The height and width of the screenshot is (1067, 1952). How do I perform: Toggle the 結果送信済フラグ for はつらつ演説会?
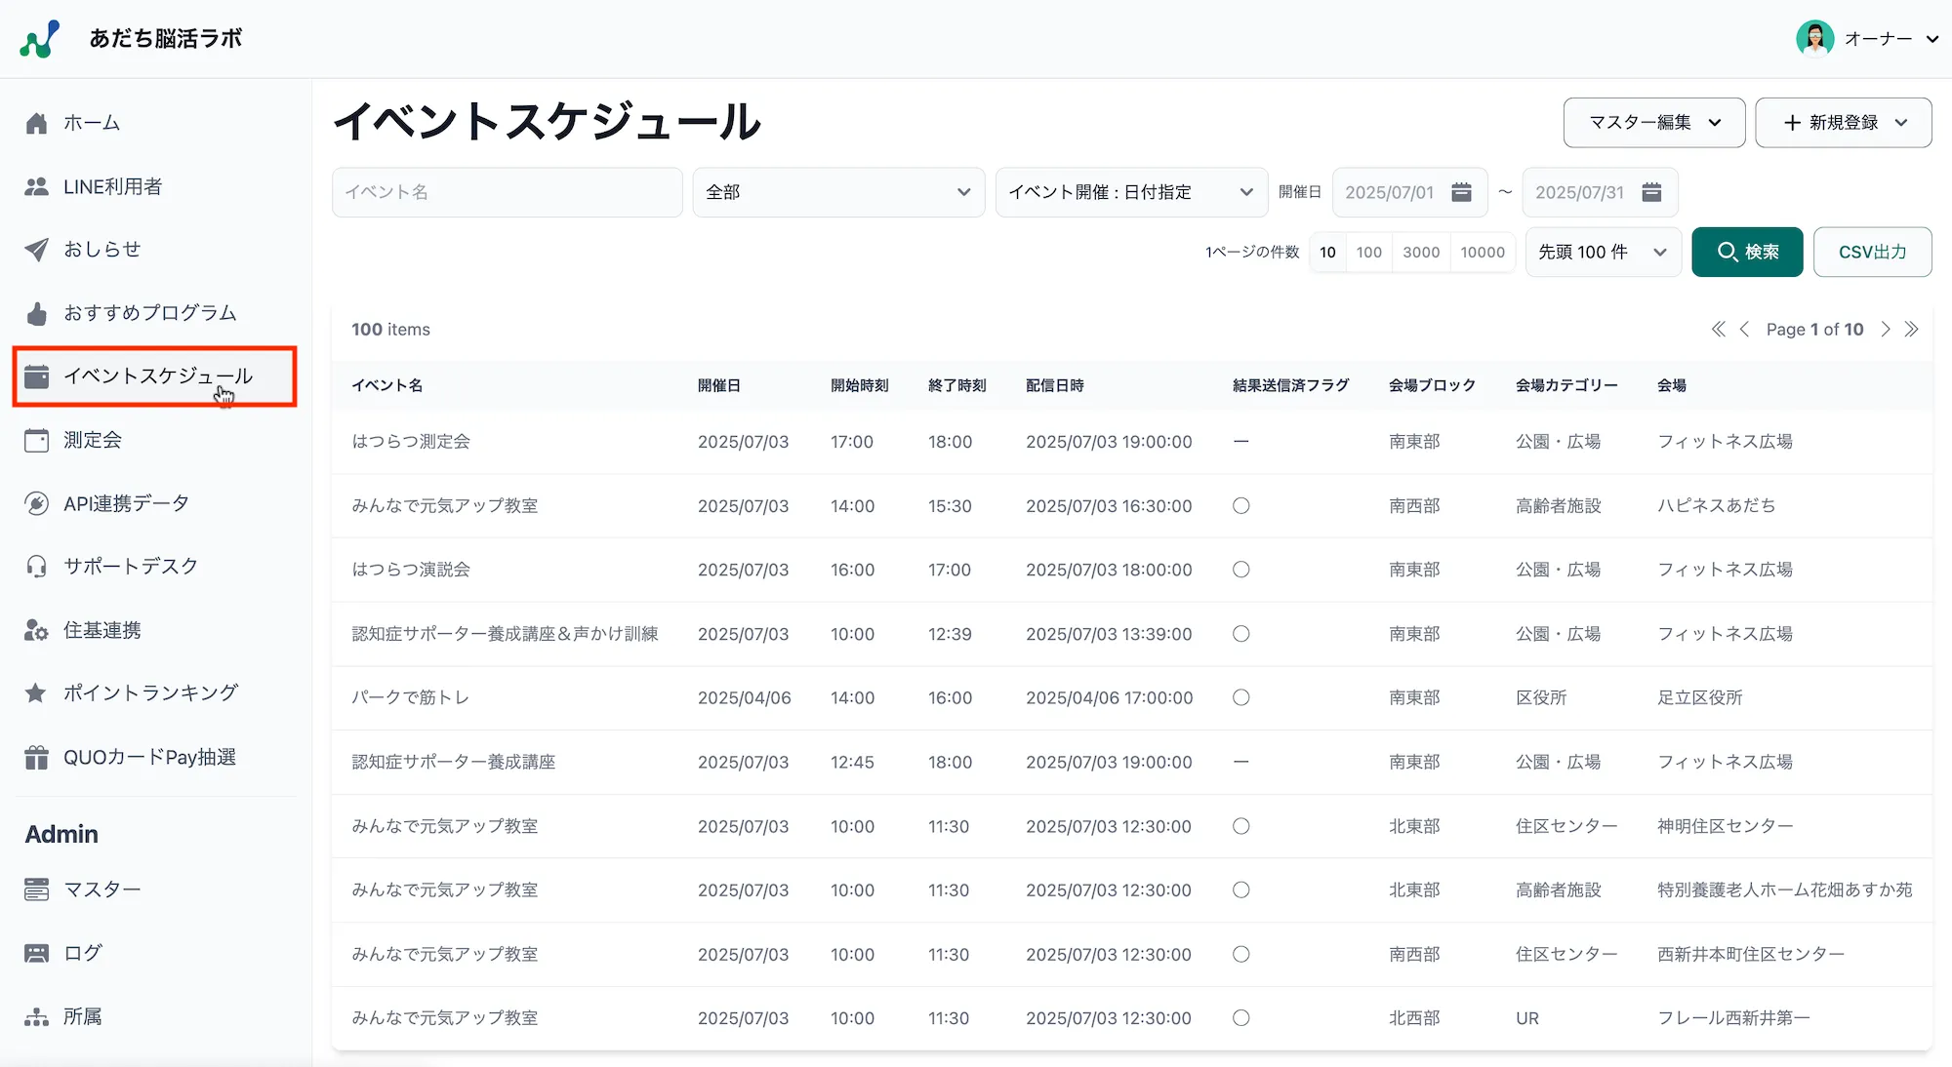(1240, 570)
